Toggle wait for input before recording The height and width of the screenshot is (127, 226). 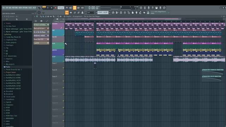point(71,8)
